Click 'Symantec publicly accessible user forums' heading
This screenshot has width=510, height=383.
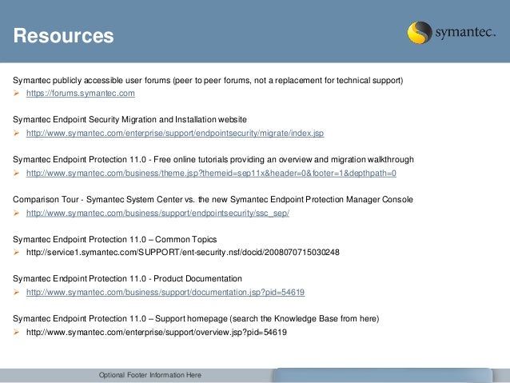click(208, 81)
